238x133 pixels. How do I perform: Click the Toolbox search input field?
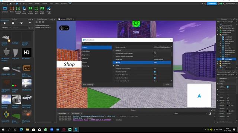tap(20, 28)
